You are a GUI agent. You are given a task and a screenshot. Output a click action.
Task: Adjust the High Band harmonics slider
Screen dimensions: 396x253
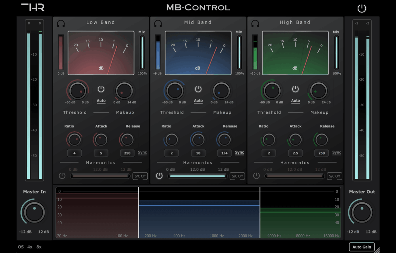tap(295, 176)
